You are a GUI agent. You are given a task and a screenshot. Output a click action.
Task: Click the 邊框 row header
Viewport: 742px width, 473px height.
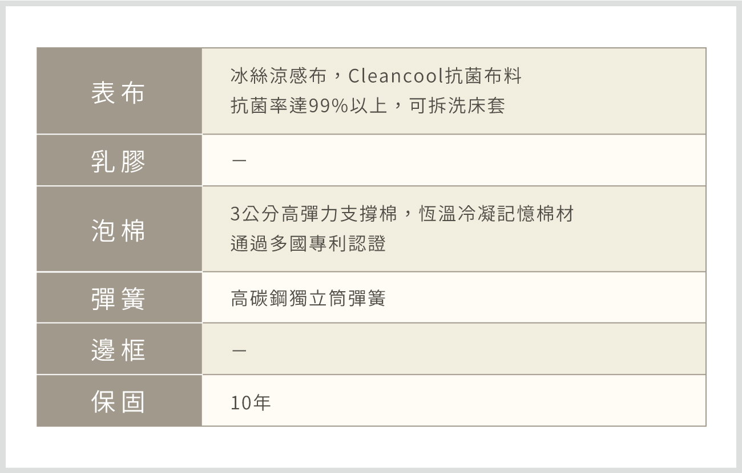pyautogui.click(x=119, y=349)
